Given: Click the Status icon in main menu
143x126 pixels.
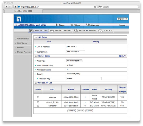Looking at the screenshot, I should (x=56, y=25).
